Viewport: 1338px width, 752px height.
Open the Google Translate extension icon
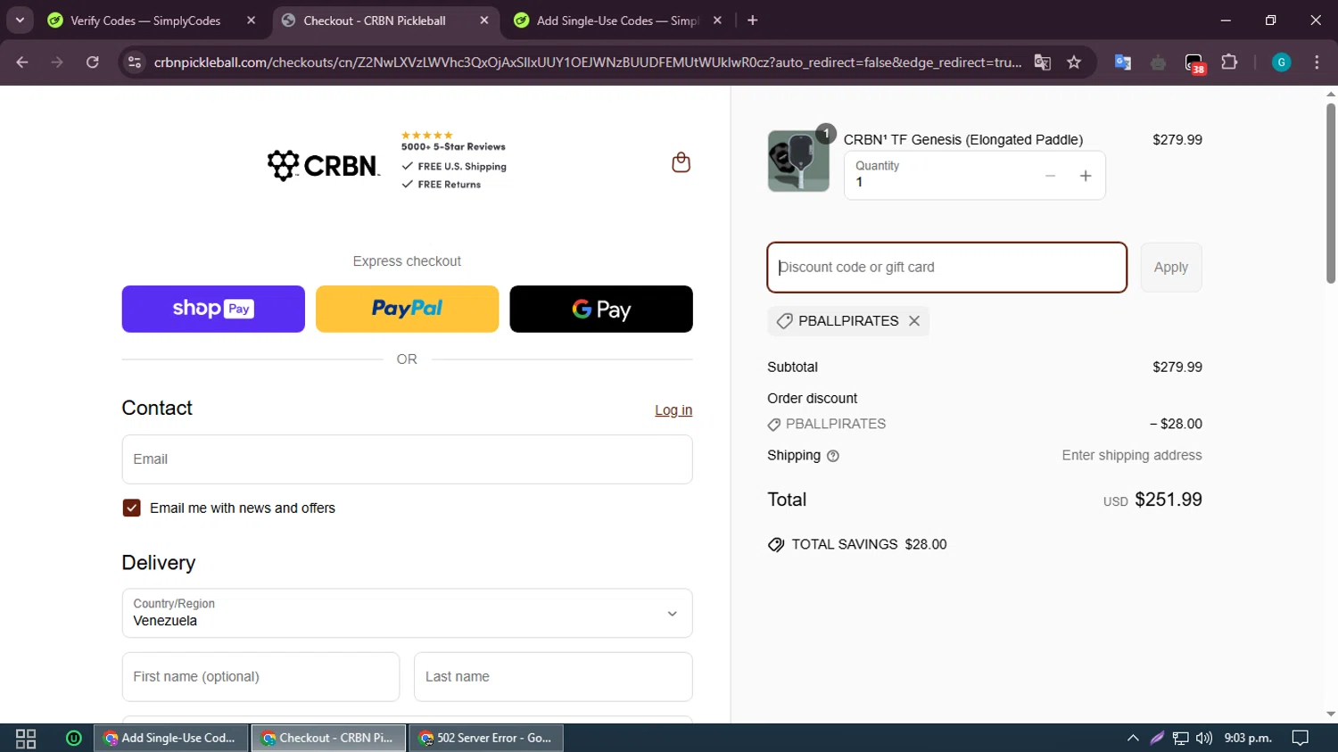click(x=1123, y=62)
